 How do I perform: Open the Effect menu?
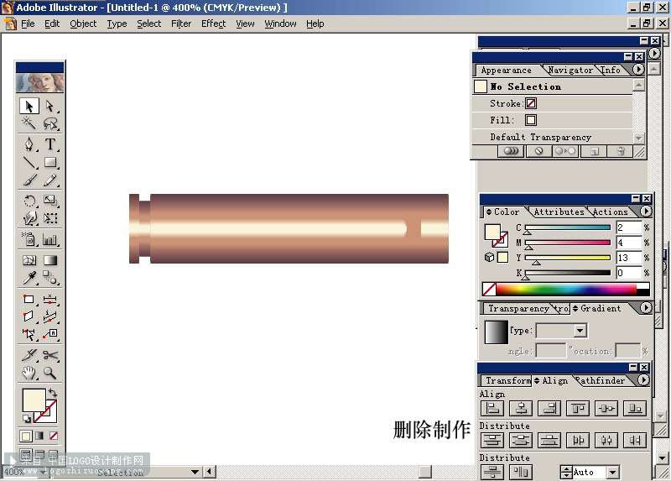[x=214, y=24]
